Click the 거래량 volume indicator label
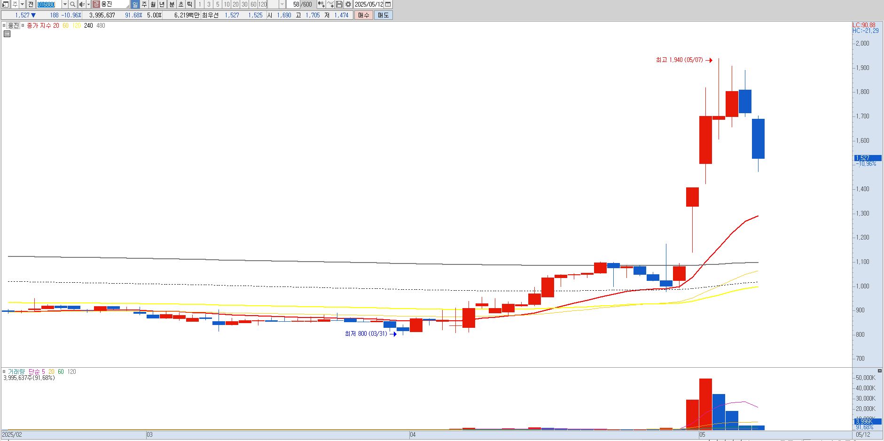Screen dimensions: 884x441 [x=16, y=371]
